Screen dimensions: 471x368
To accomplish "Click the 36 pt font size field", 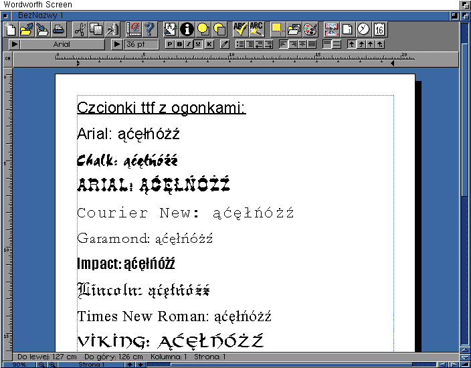I will tap(141, 44).
